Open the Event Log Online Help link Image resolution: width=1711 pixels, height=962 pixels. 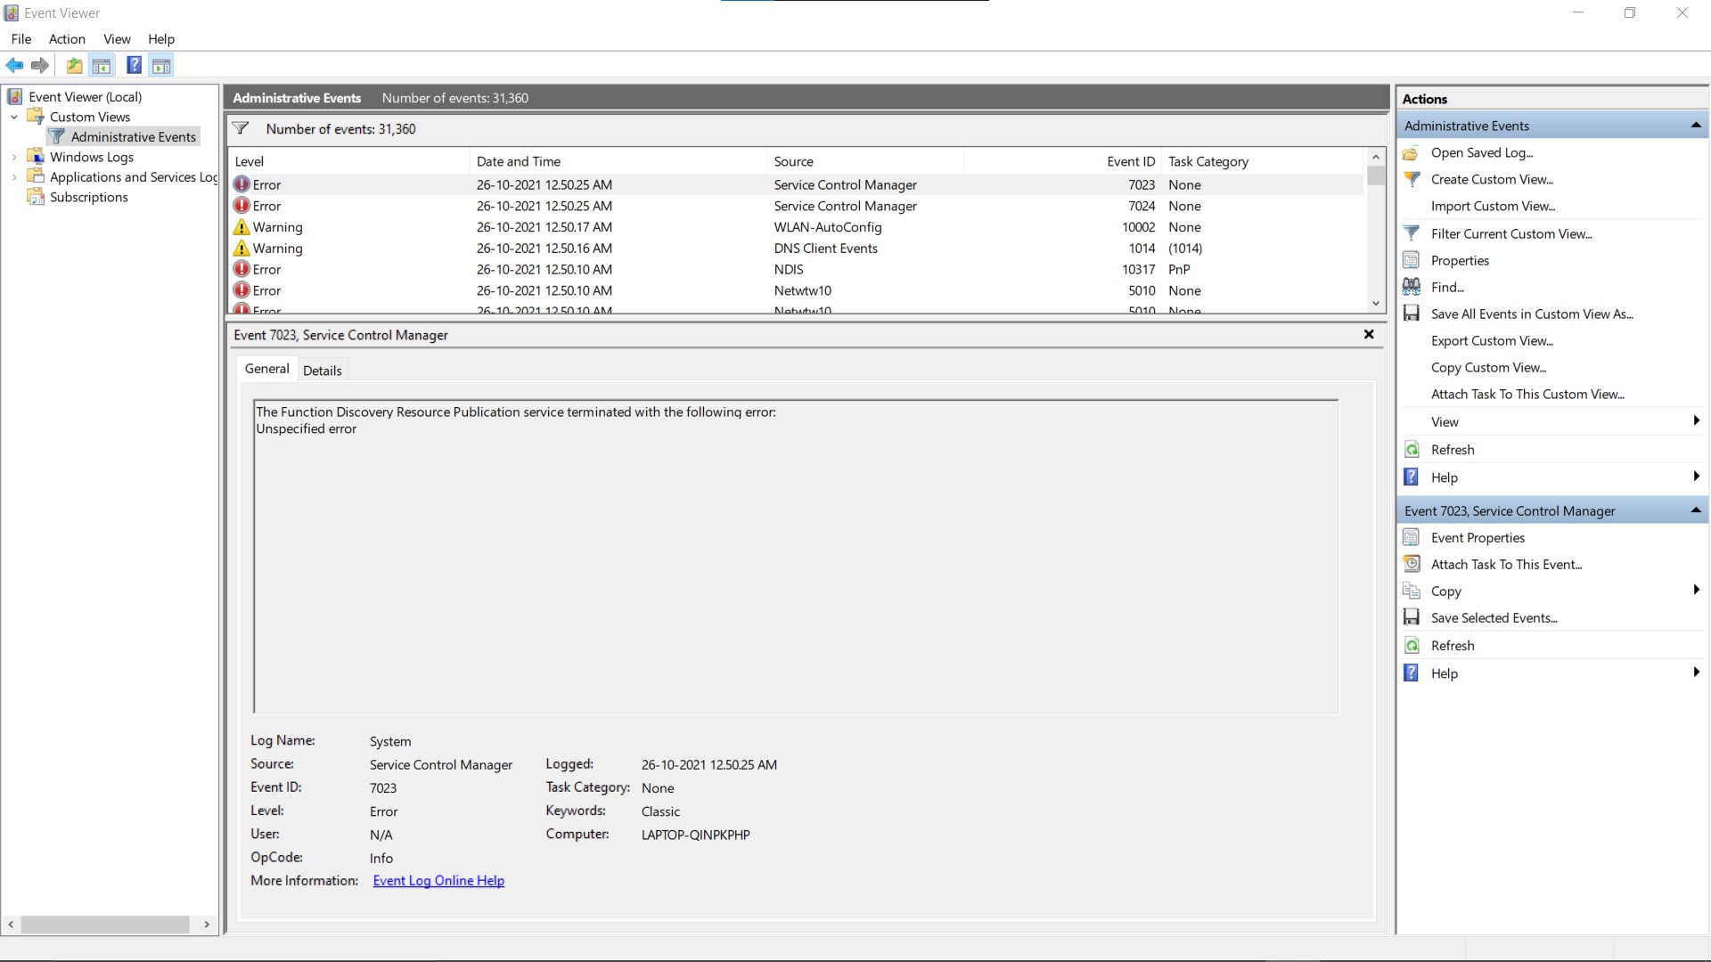click(x=438, y=881)
